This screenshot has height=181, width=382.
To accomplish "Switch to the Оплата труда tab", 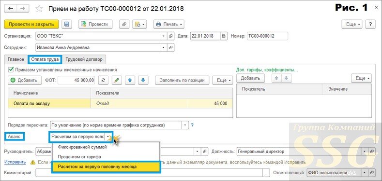I will [45, 59].
